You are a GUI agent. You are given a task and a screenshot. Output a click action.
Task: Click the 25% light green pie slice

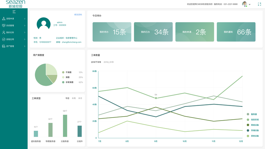51,70
